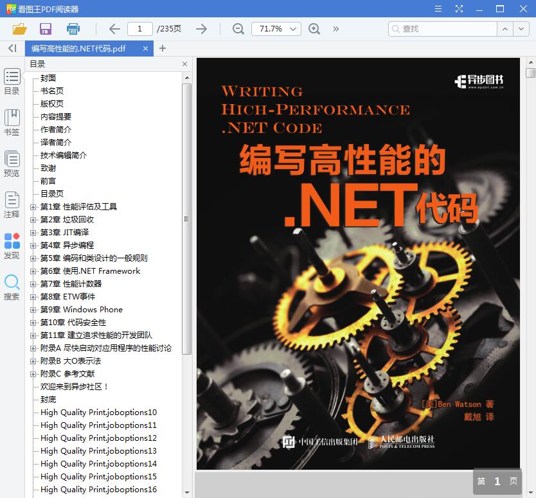Click the 第 1 页 page indicator
This screenshot has width=536, height=498.
pyautogui.click(x=497, y=481)
